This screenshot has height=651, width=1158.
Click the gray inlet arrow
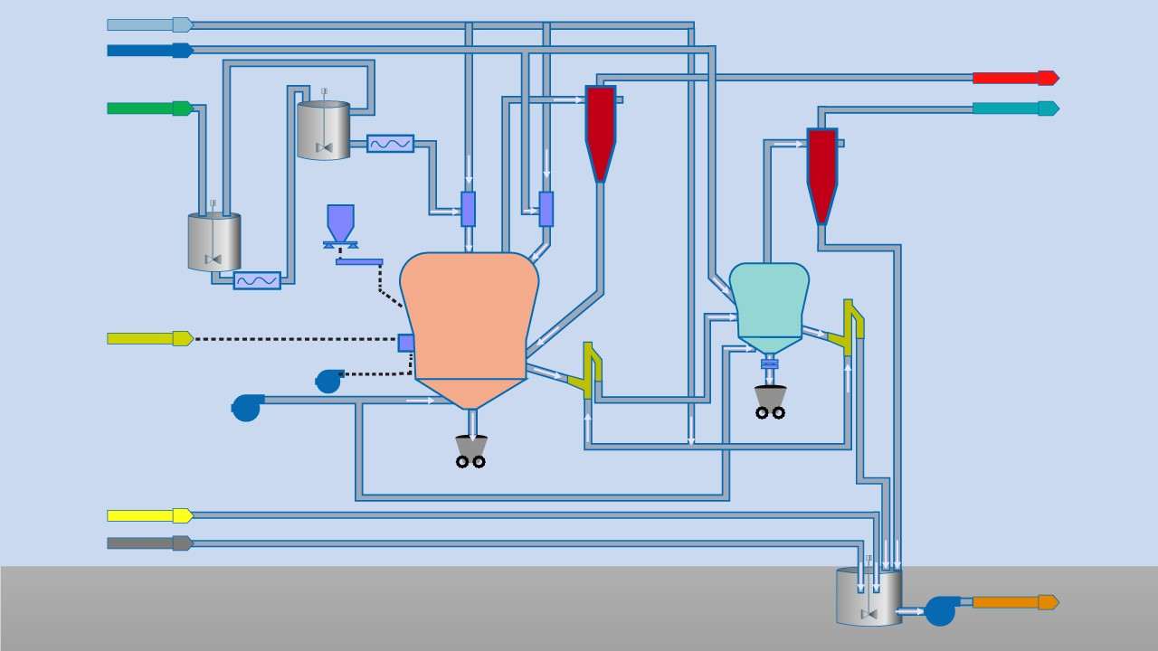(x=149, y=542)
